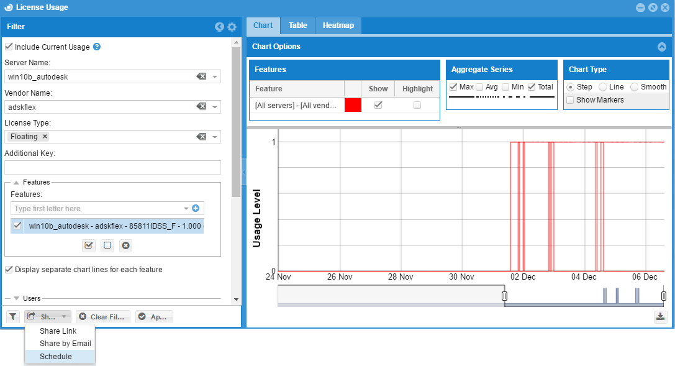Clear the Server Name field value
675x366 pixels.
pos(201,76)
